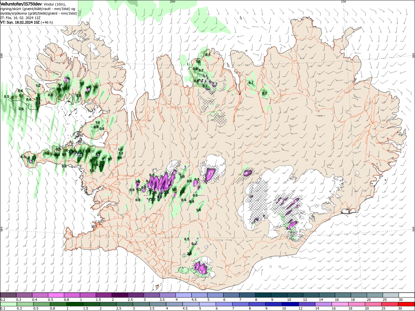Click the '(+46 h)' forecast offset text

pos(47,22)
